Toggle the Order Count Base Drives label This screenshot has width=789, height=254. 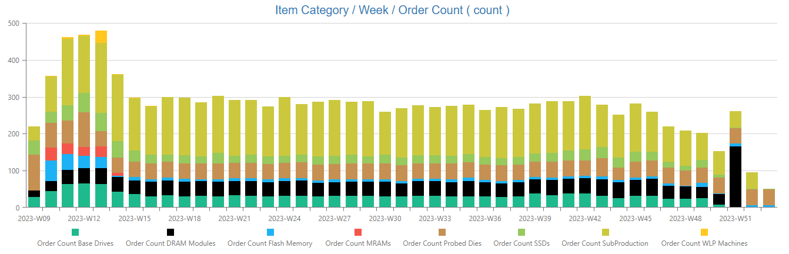(x=75, y=243)
